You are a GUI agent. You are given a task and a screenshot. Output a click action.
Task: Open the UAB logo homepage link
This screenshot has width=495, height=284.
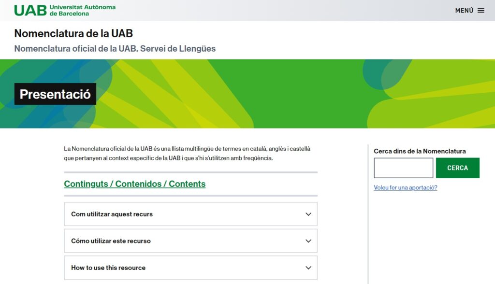[x=65, y=11]
